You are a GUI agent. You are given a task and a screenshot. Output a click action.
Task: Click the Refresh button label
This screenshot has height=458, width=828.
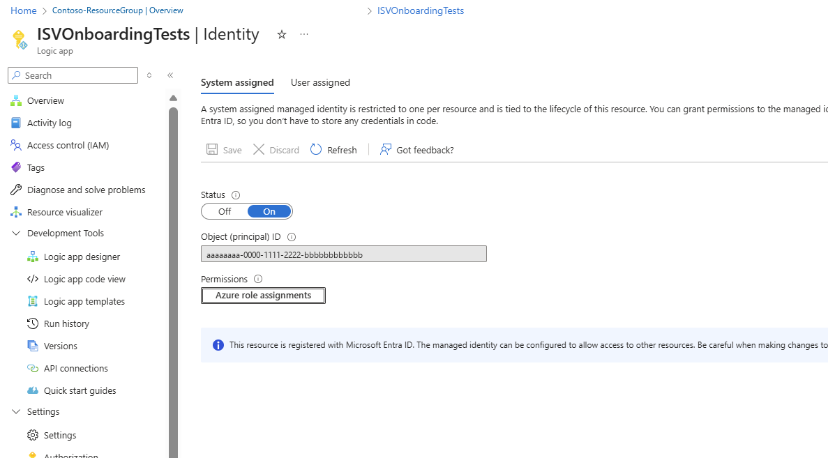342,150
